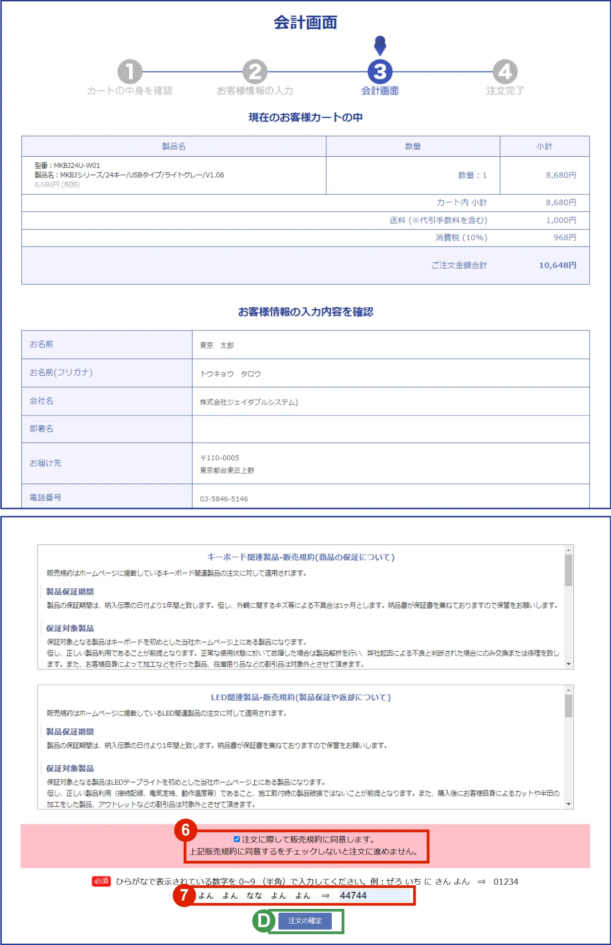611x945 pixels.
Task: Click the keyboard terms scrollbar up arrow
Action: point(568,550)
